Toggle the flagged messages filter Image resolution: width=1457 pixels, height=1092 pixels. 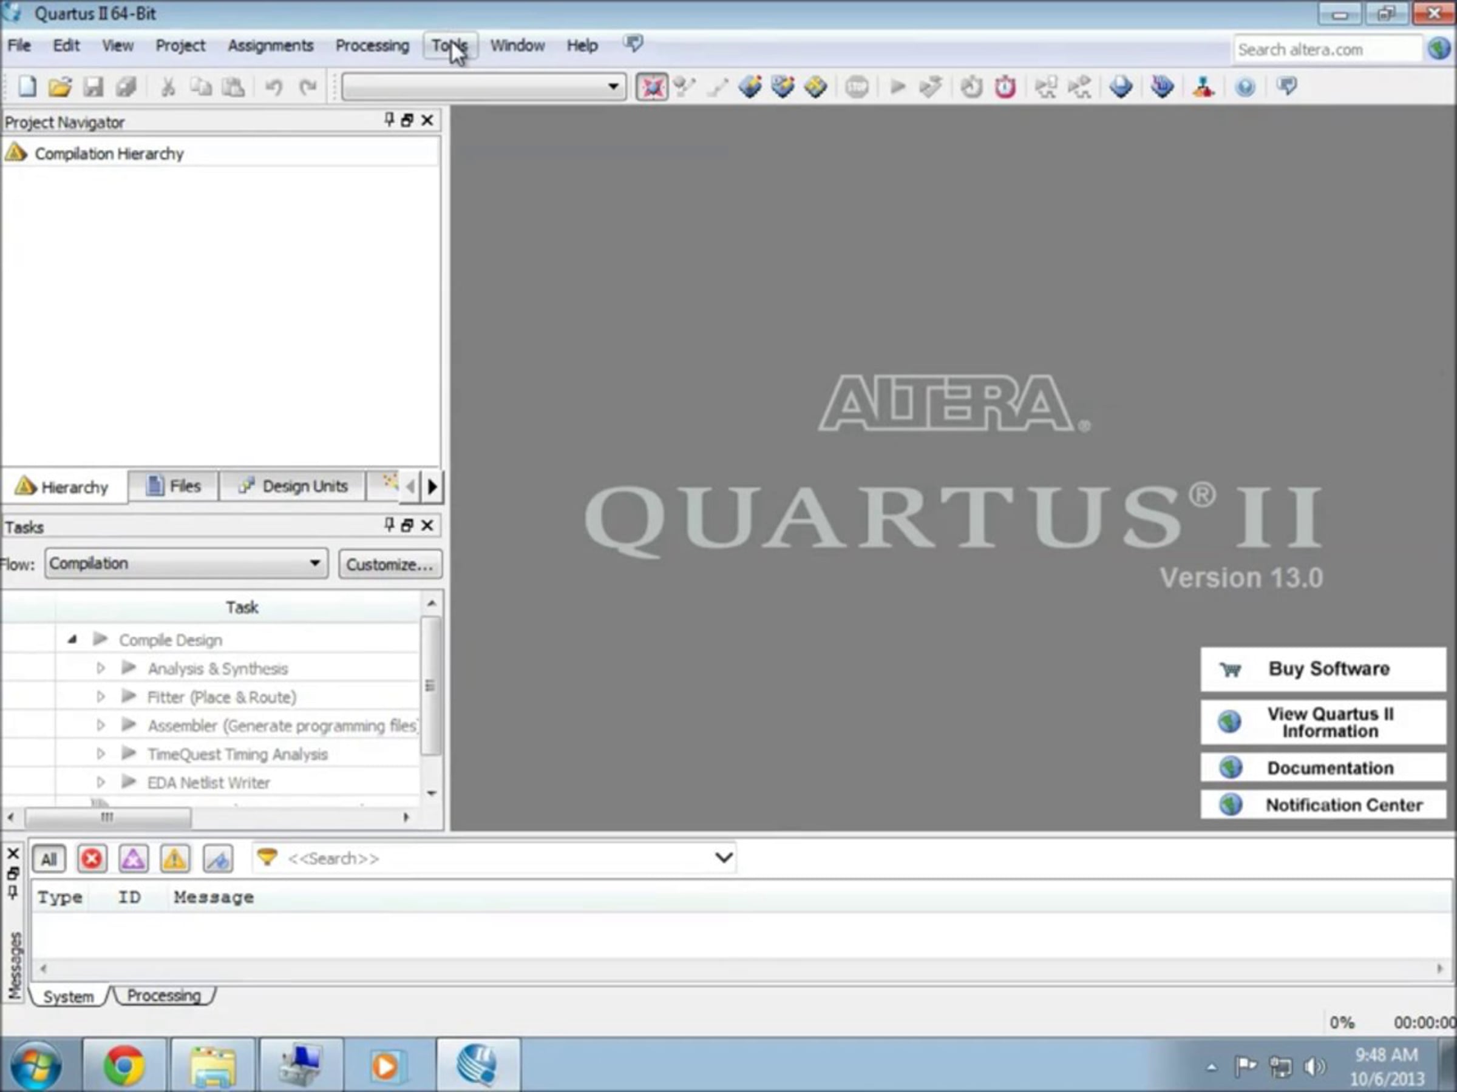[x=217, y=858]
